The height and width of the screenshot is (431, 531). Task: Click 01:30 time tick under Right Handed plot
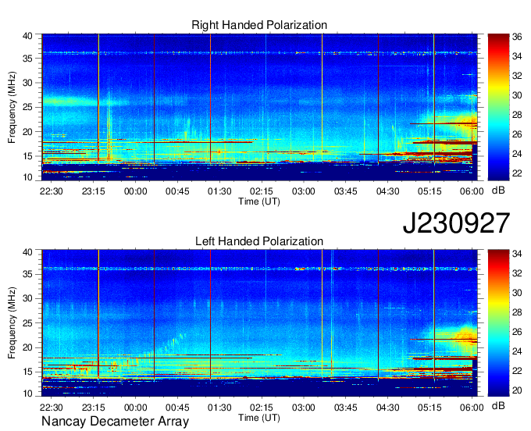tap(219, 191)
